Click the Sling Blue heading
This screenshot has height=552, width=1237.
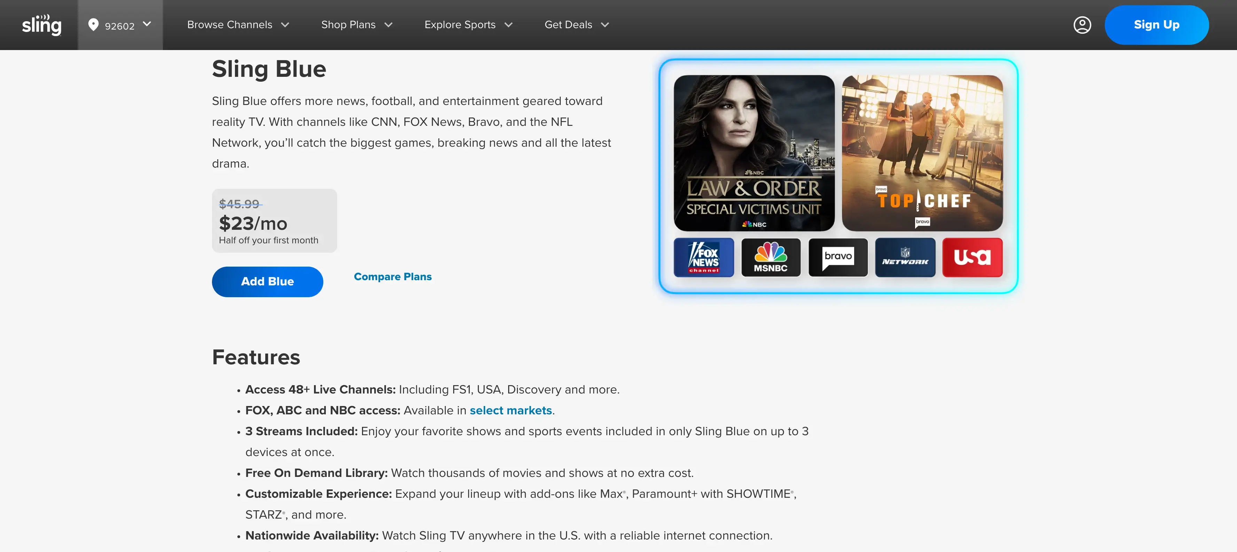[x=269, y=68]
